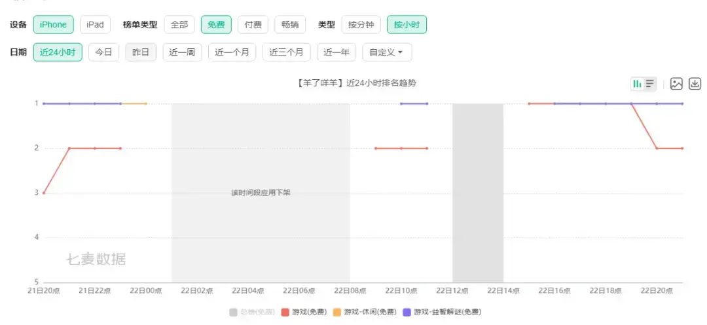
Task: Click x-axis label 22日12点
Action: click(453, 291)
